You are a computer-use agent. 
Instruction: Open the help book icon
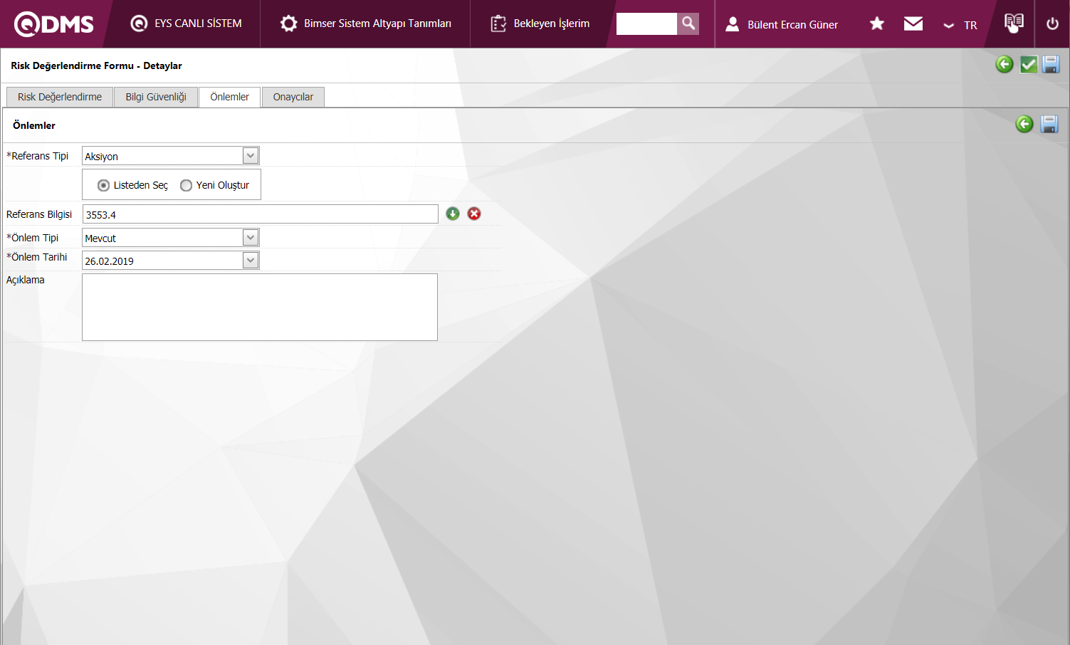point(1014,23)
